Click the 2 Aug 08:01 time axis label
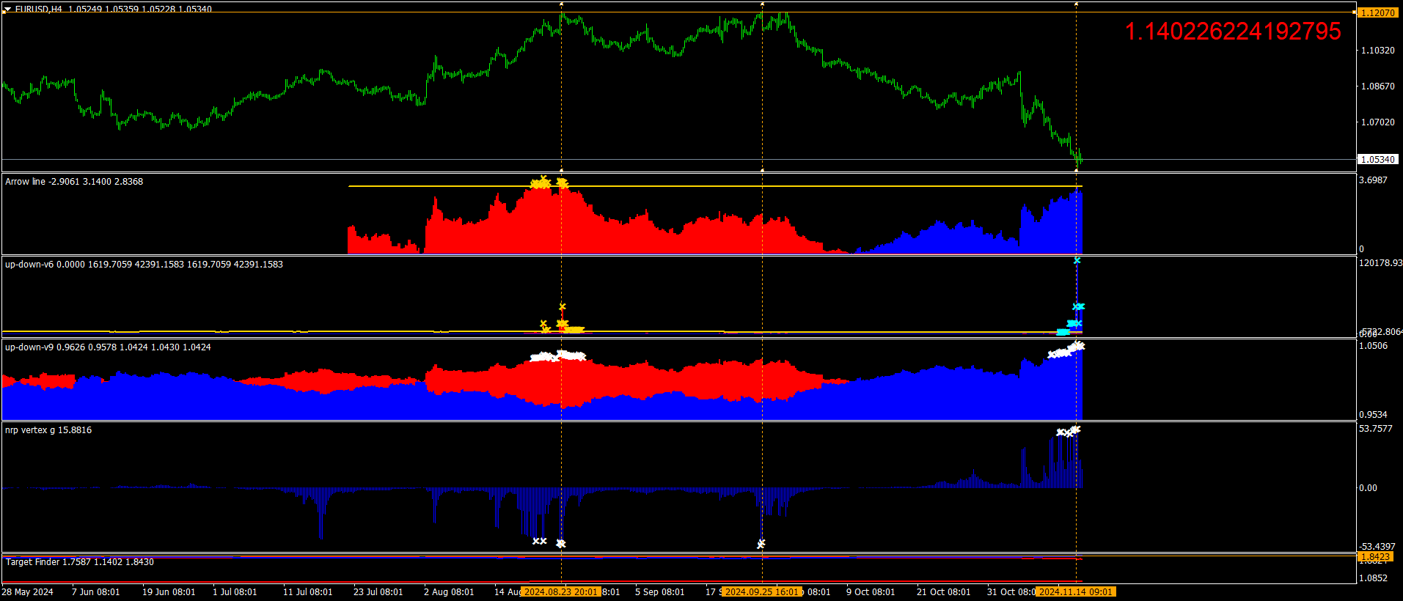Image resolution: width=1403 pixels, height=601 pixels. [x=449, y=591]
